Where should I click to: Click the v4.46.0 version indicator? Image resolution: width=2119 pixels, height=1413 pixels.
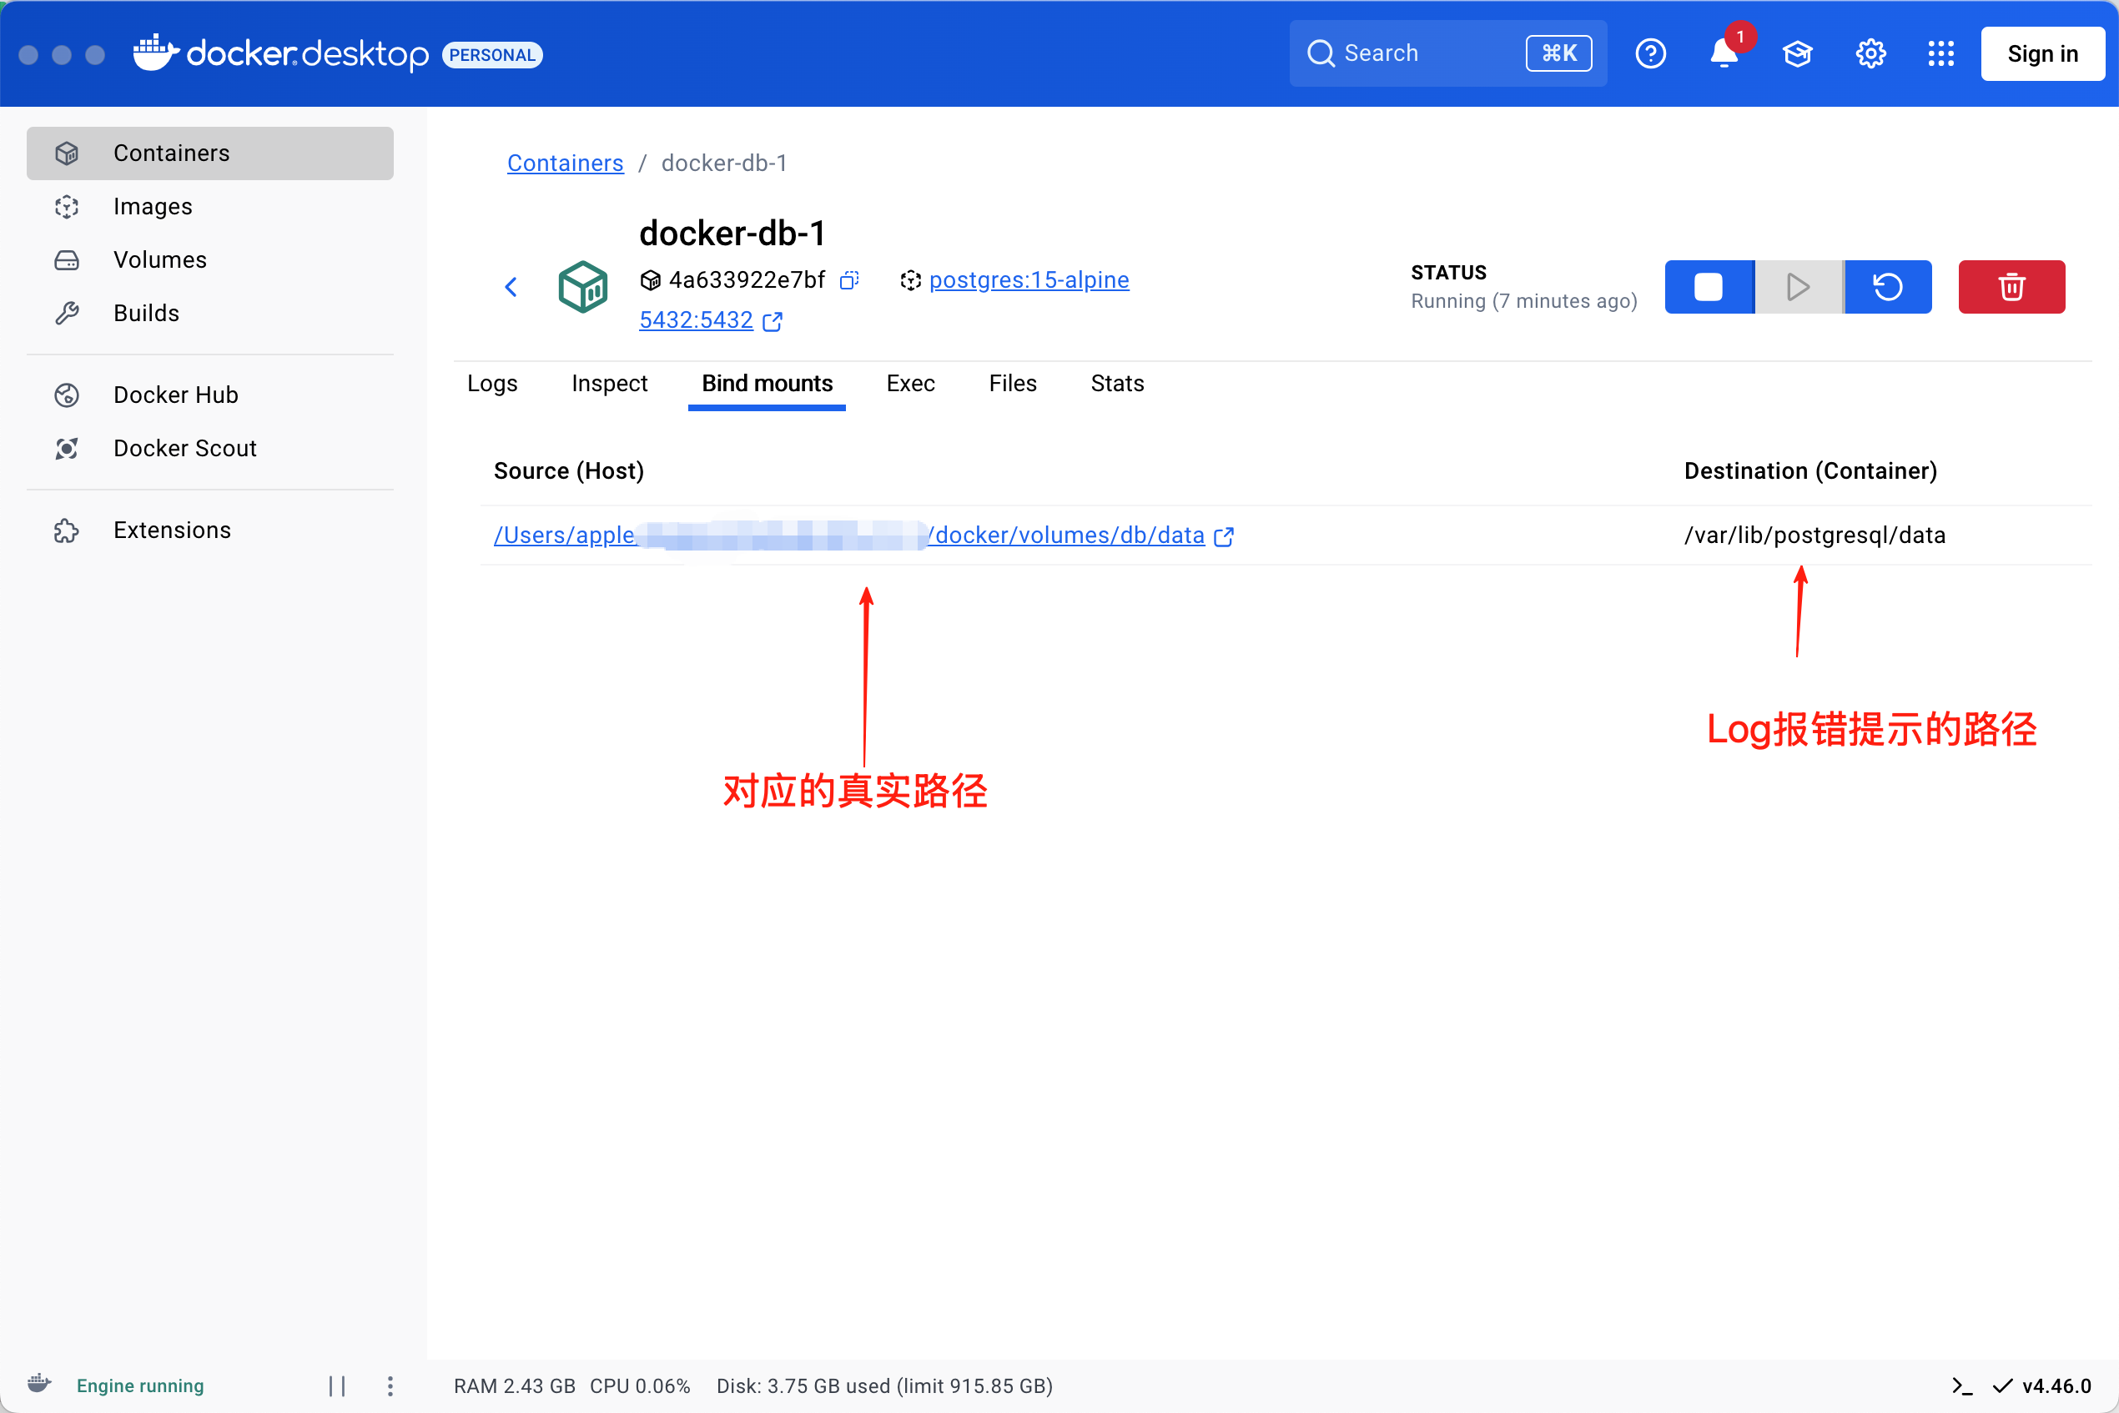pyautogui.click(x=2055, y=1386)
